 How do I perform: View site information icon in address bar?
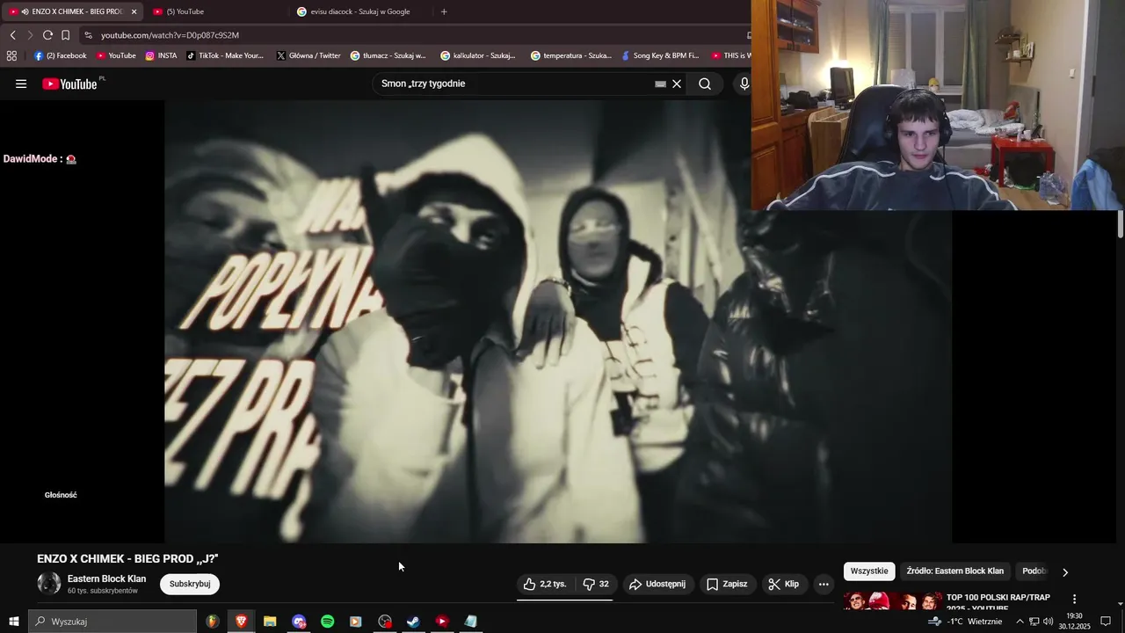pyautogui.click(x=88, y=35)
